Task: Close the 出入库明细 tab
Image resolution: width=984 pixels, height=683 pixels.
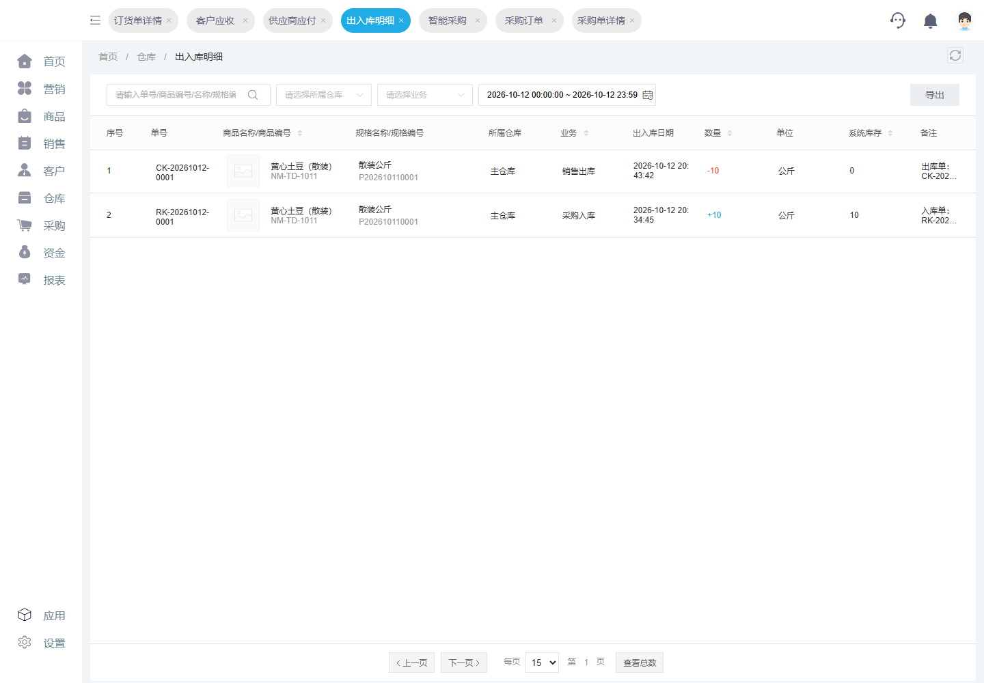Action: (x=401, y=20)
